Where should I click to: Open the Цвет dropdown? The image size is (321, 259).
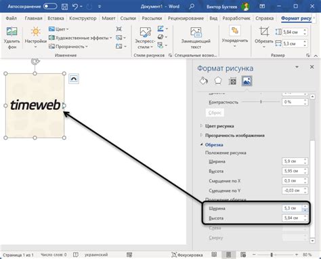coord(59,29)
